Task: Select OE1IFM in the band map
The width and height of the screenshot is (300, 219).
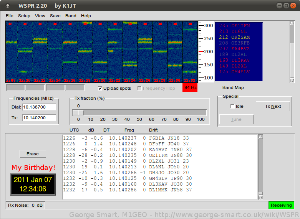Action: pos(235,26)
